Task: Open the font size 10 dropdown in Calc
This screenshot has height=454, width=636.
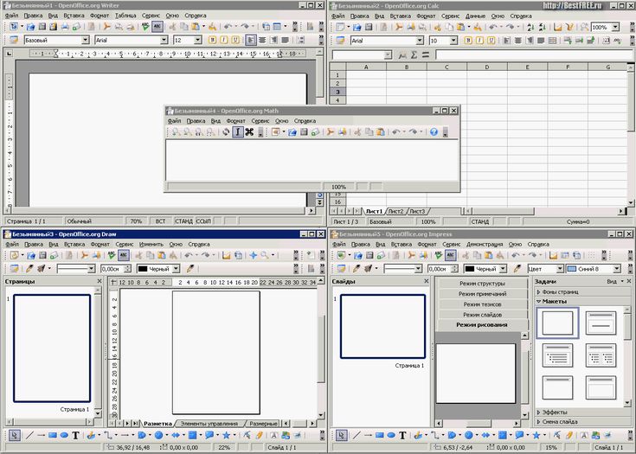Action: pos(453,40)
